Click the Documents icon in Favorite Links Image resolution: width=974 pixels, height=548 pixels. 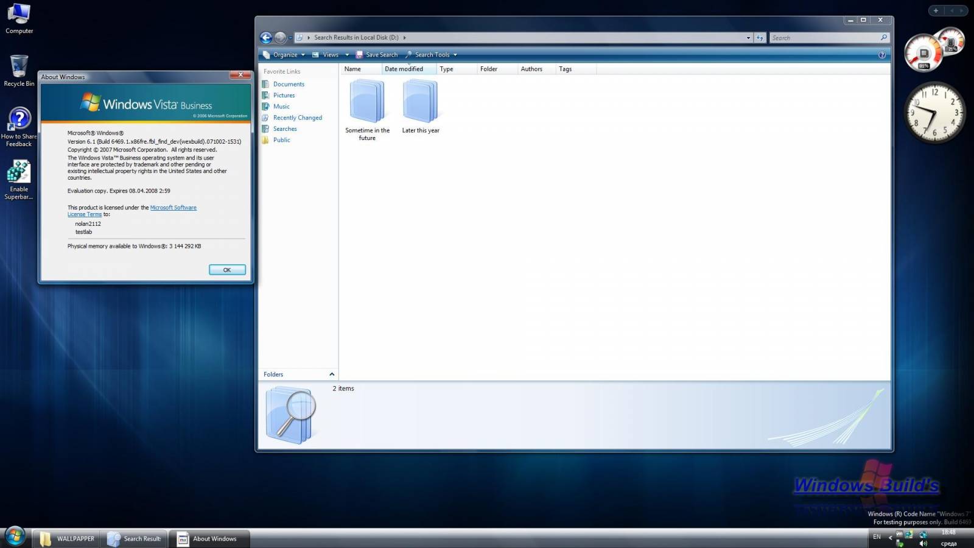(265, 84)
